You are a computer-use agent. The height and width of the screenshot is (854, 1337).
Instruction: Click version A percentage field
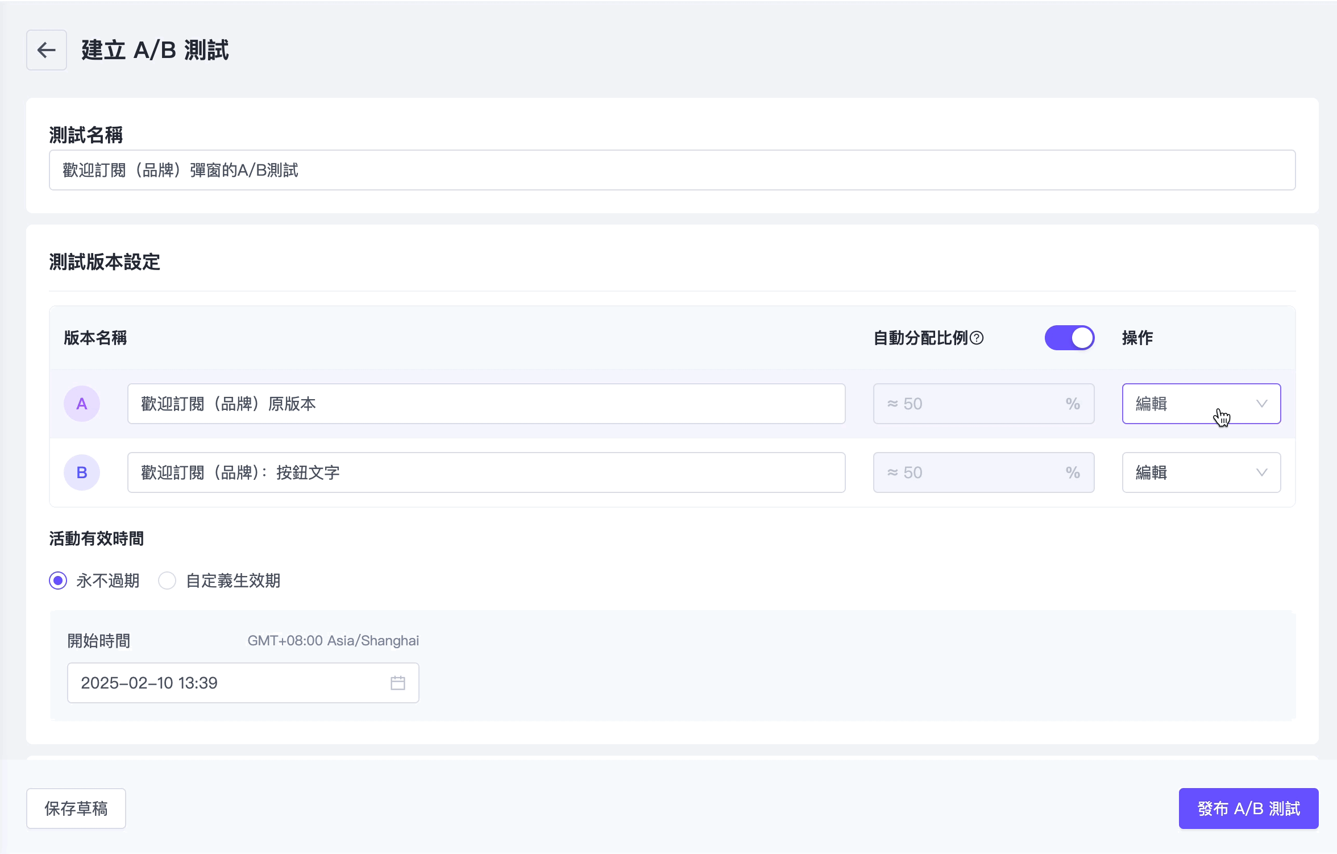983,404
